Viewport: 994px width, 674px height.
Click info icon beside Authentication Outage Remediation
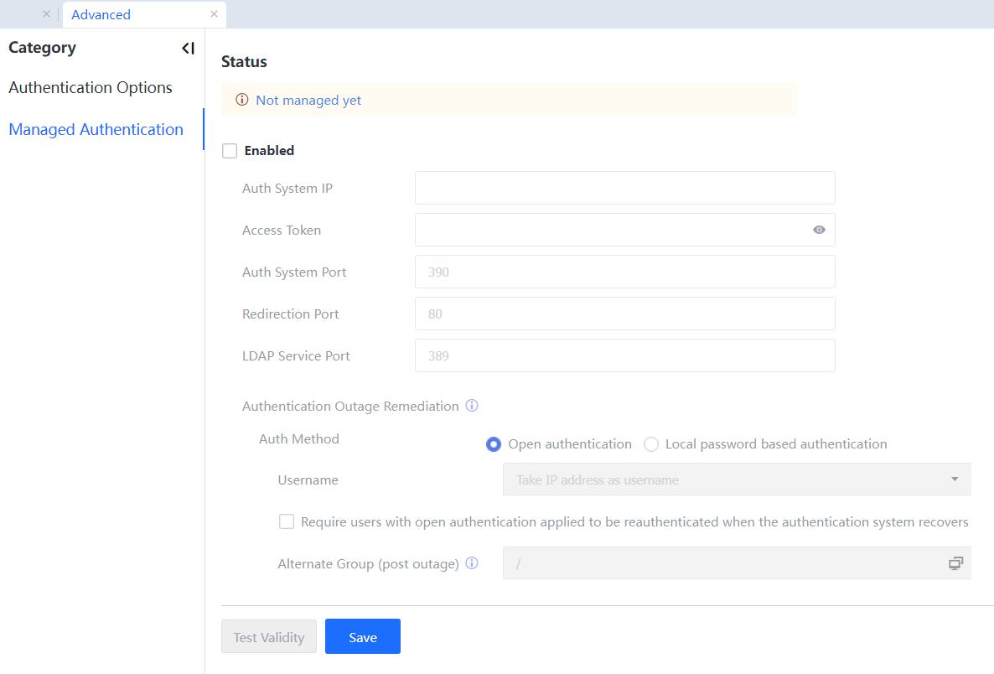click(472, 406)
